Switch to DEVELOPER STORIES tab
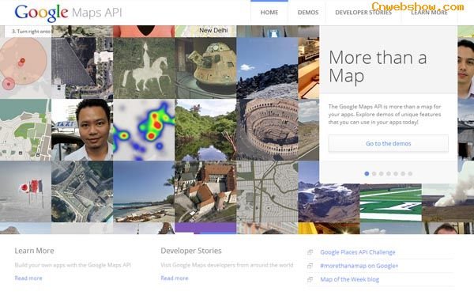The height and width of the screenshot is (295, 474). (x=363, y=13)
